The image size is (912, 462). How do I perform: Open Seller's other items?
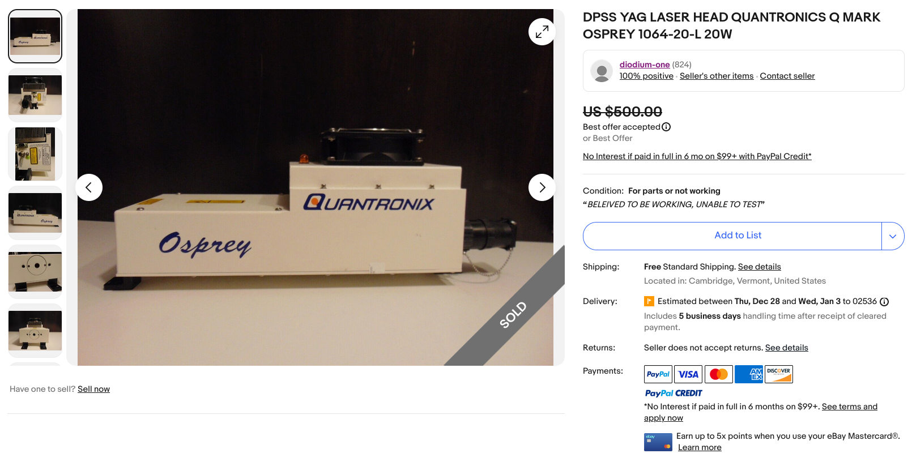(717, 76)
